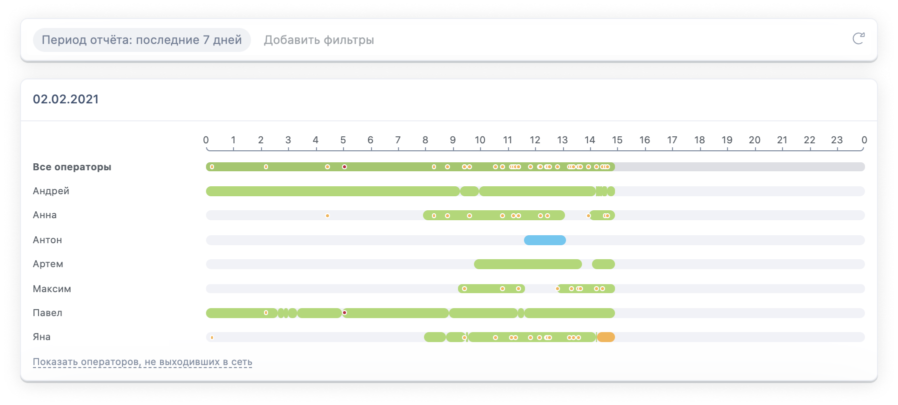Screen dimensions: 898x405
Task: Click the 02.02.2021 date heading
Action: [x=66, y=99]
